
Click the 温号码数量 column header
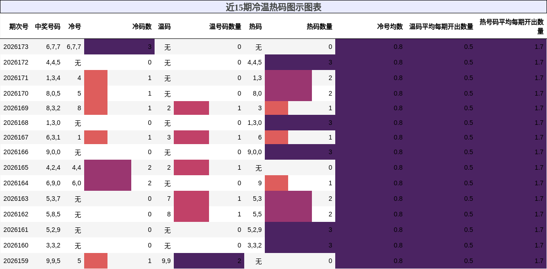tap(225, 27)
